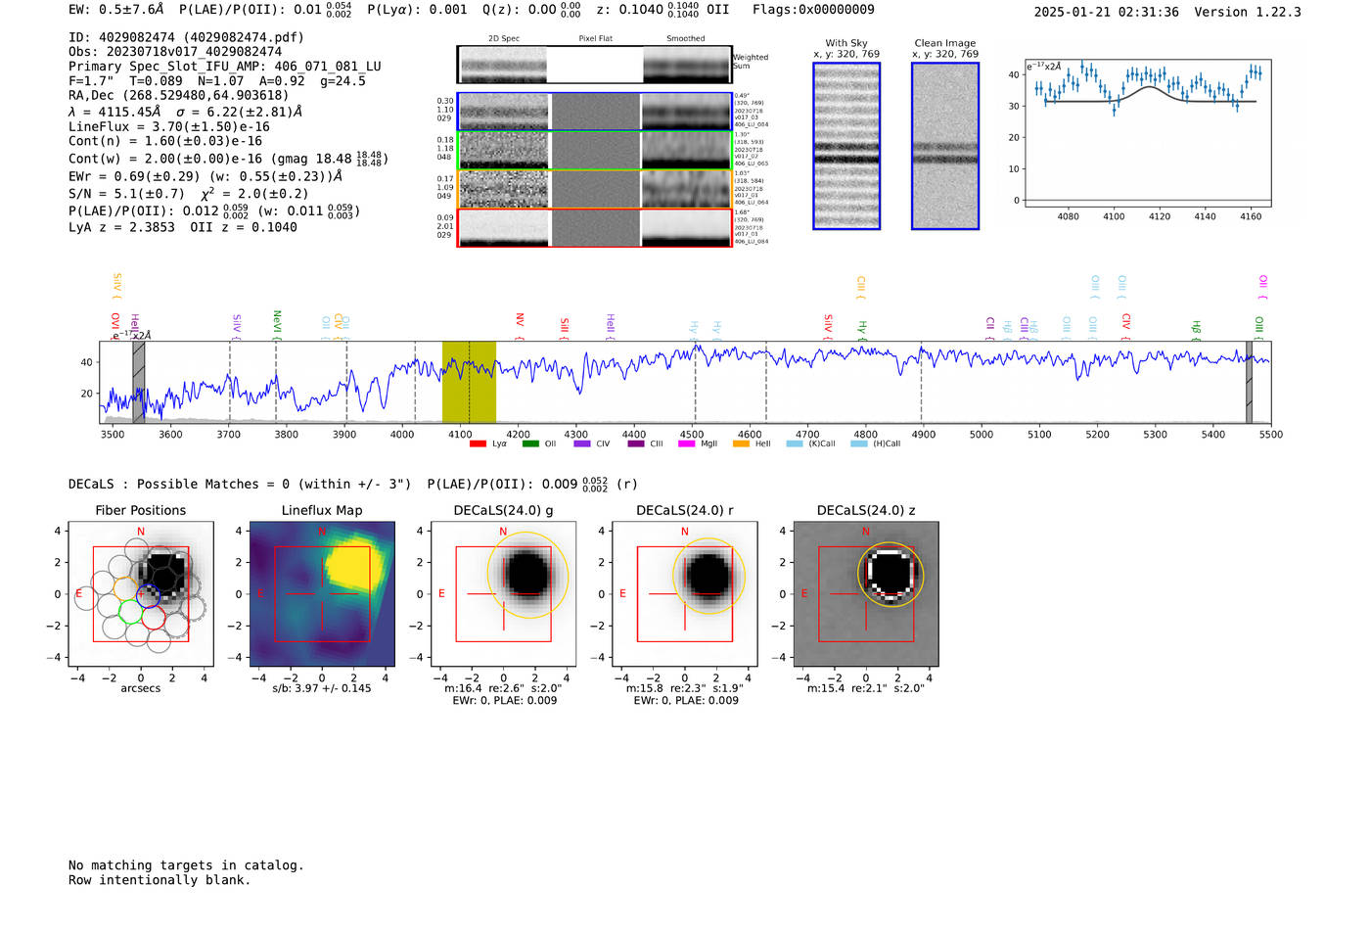Click the red SiII line label above spectrum
This screenshot has height=933, width=1370.
564,327
